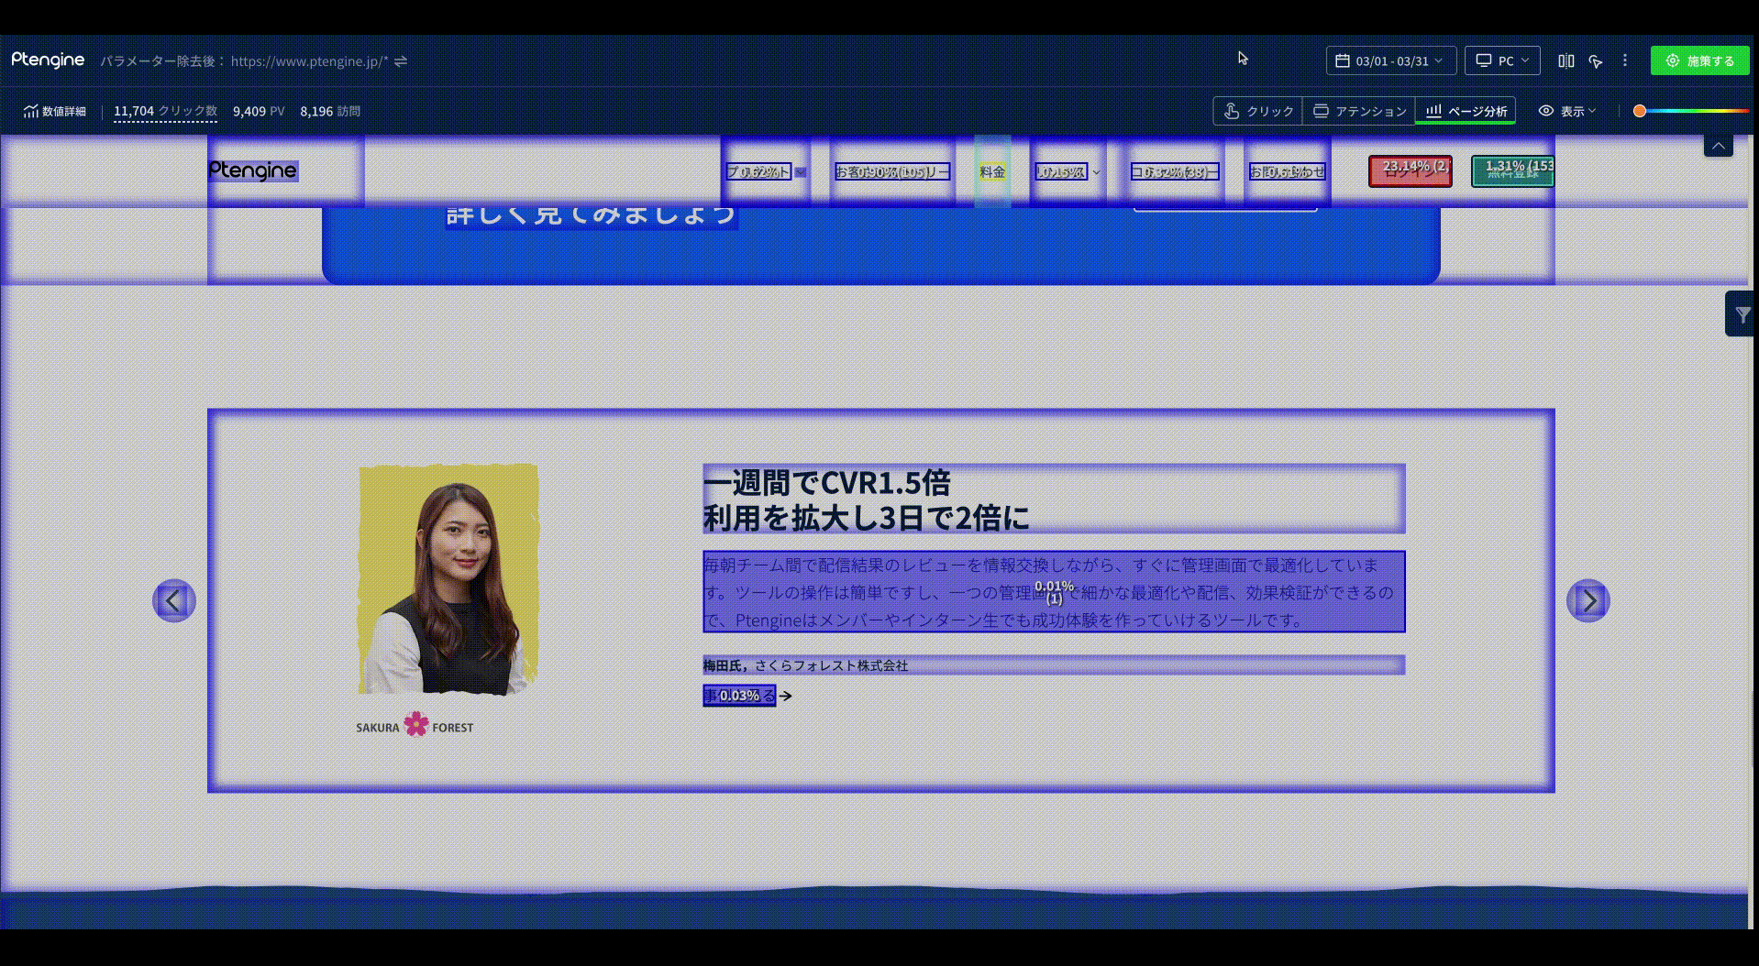Go to next testimonial slide arrow
This screenshot has width=1759, height=966.
(x=1588, y=600)
